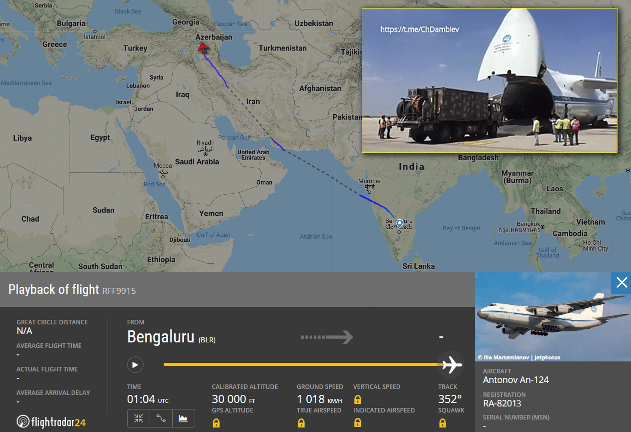Click the lock icon under True Airspeed

301,423
